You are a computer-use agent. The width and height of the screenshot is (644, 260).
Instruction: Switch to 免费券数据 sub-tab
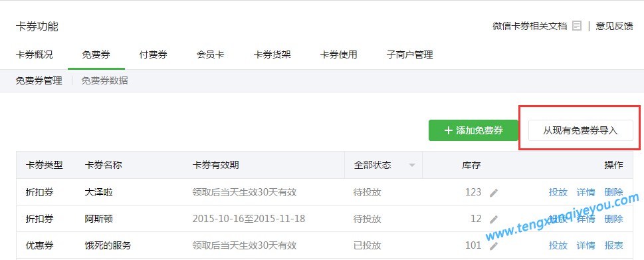pyautogui.click(x=104, y=80)
